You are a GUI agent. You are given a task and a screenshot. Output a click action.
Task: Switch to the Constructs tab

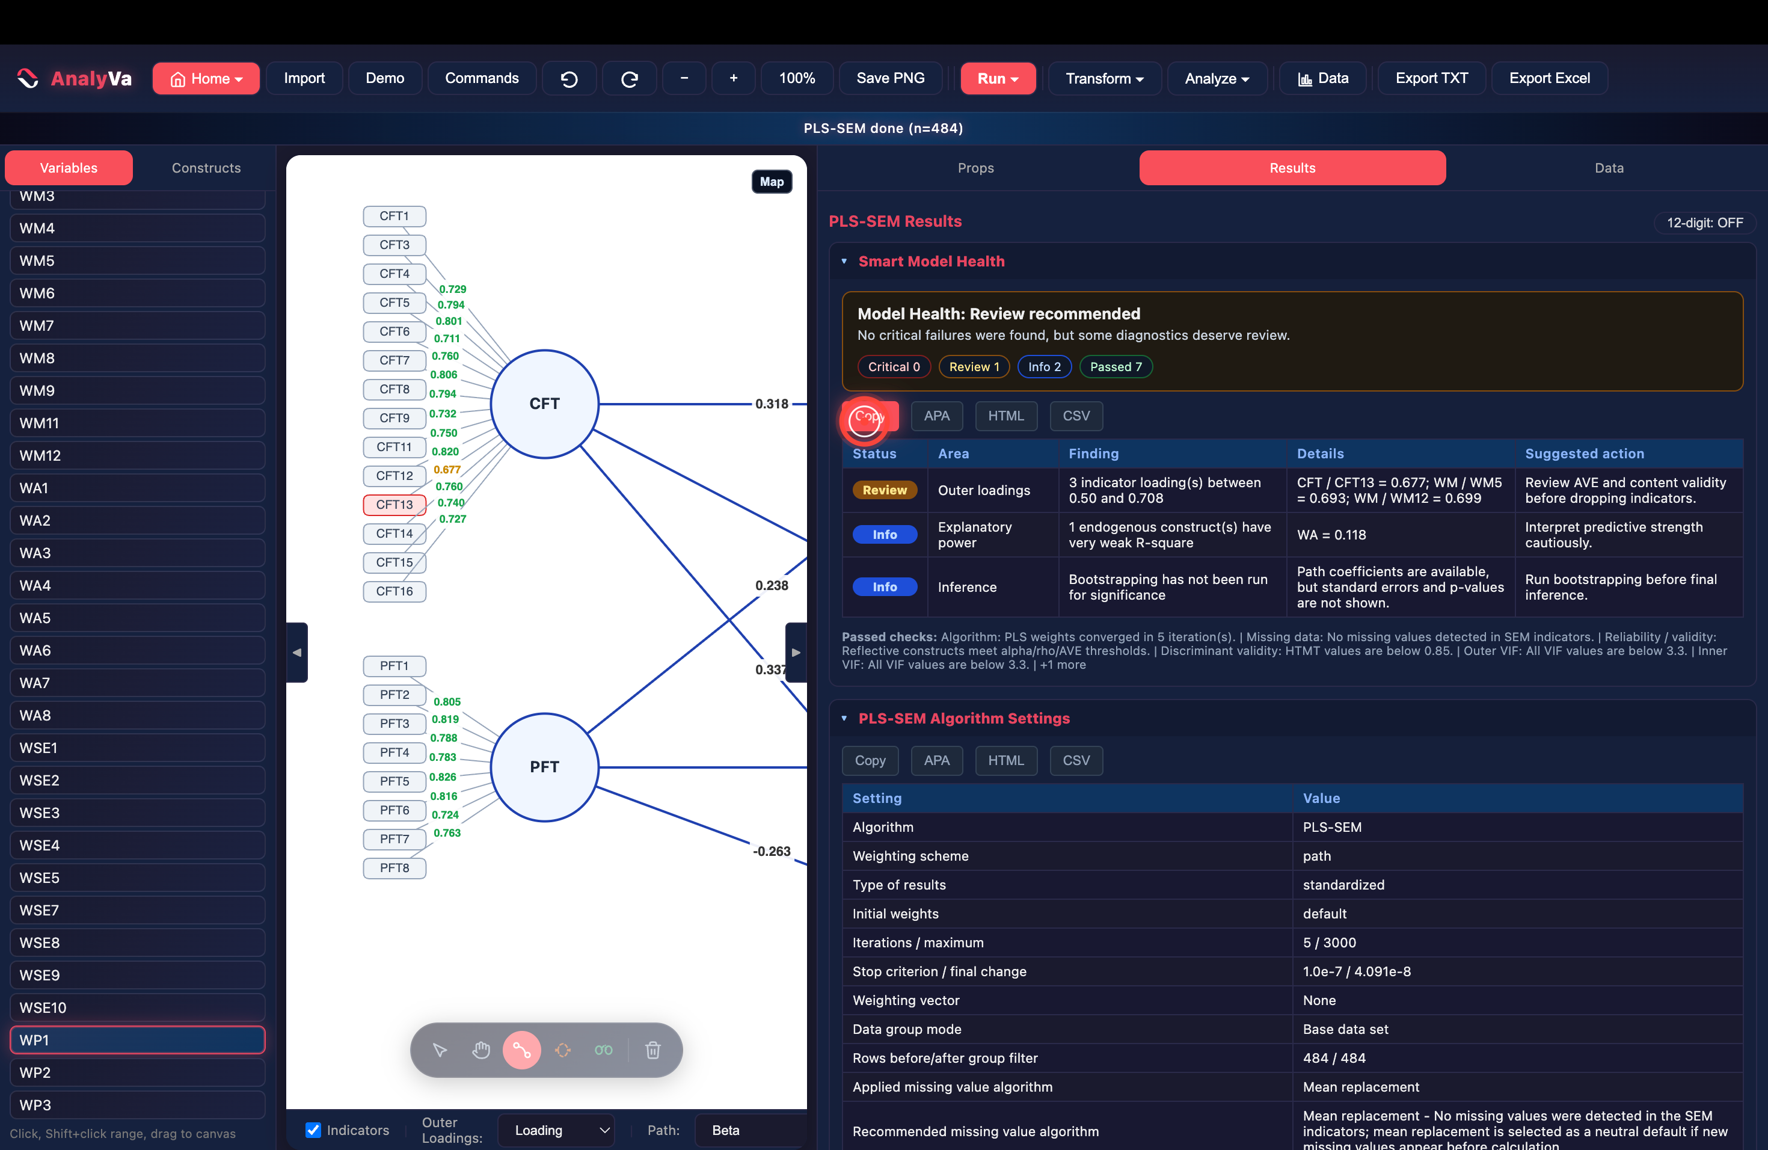pos(206,168)
